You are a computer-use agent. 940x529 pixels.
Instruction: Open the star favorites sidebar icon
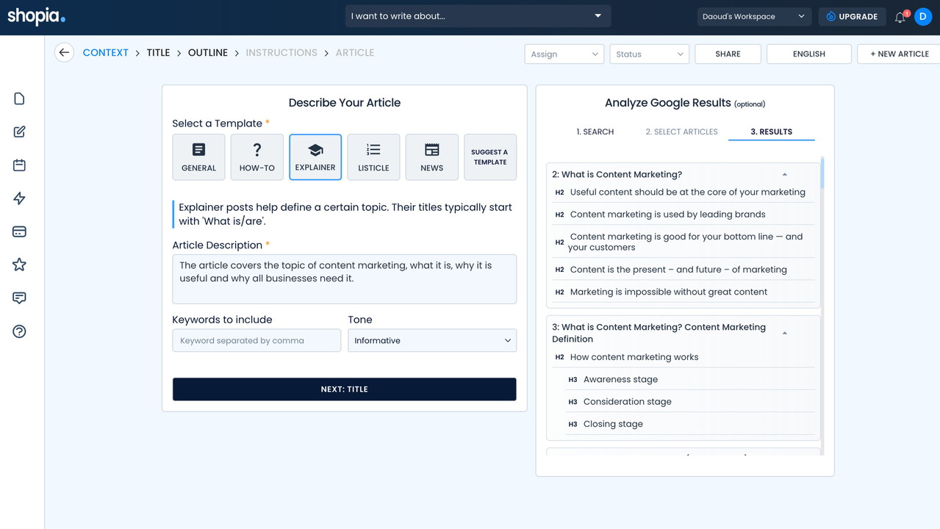click(x=19, y=264)
